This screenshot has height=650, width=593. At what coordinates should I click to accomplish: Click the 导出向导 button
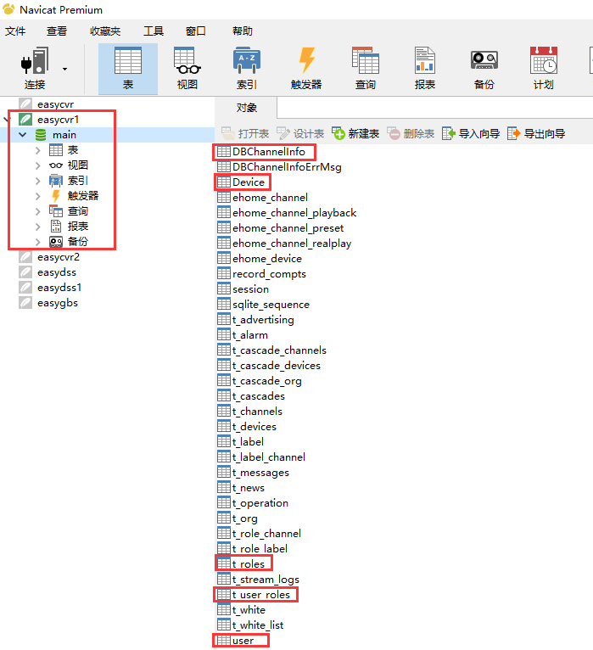536,133
